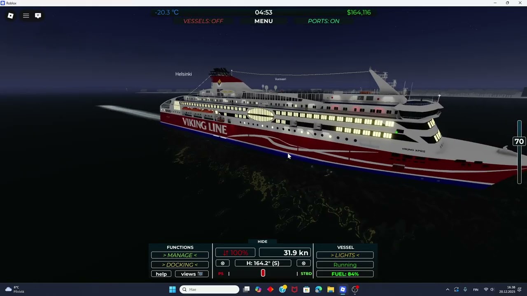Viewport: 527px width, 296px height.
Task: Click the -20.3 °C temperature readout
Action: click(167, 12)
